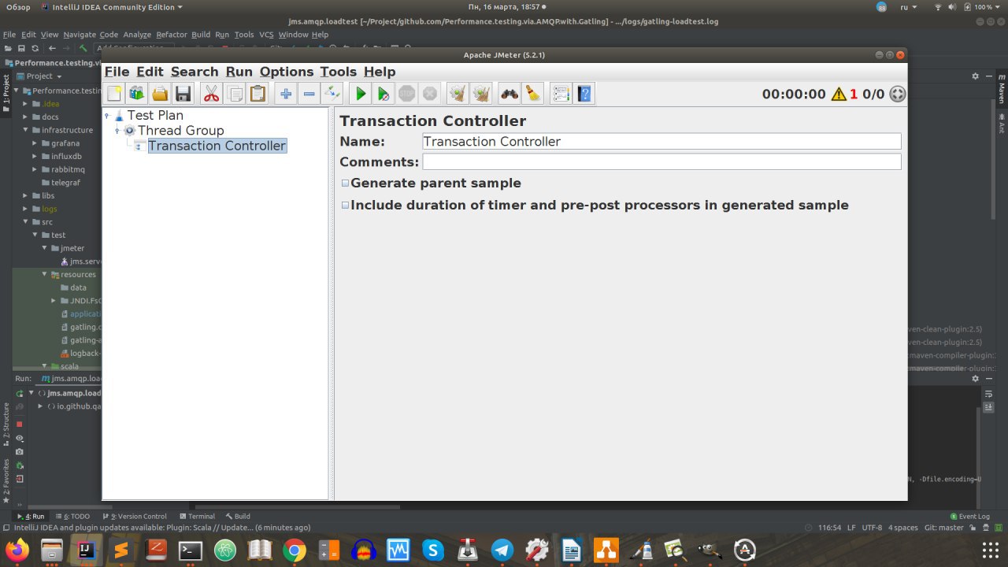Screen dimensions: 1008x567
Task: Click the Open file folder icon in JMeter
Action: 160,94
